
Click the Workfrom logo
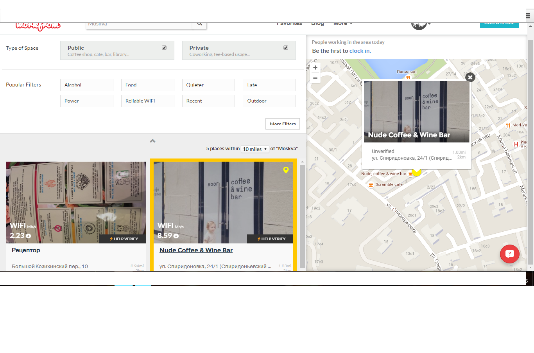pyautogui.click(x=38, y=26)
